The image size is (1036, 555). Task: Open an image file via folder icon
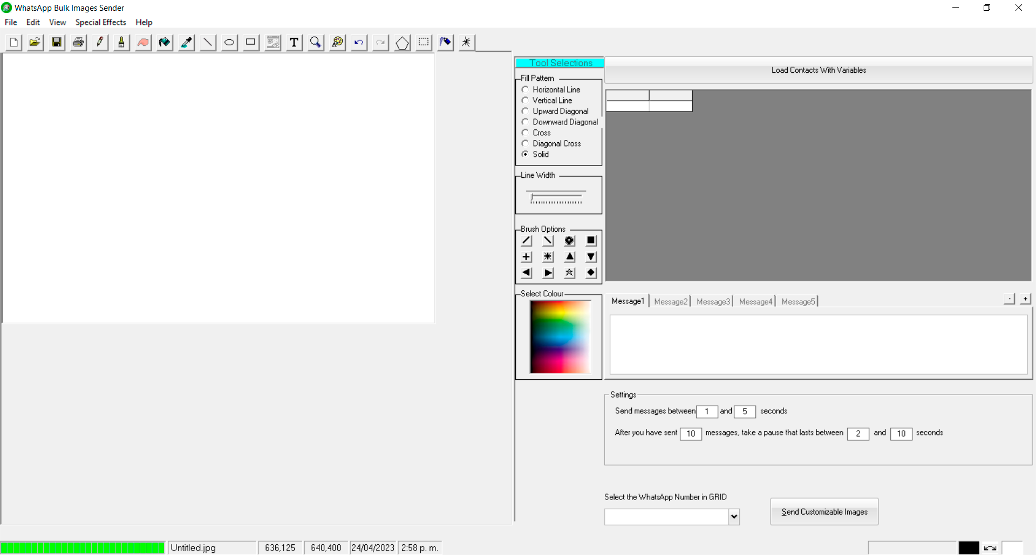[35, 43]
